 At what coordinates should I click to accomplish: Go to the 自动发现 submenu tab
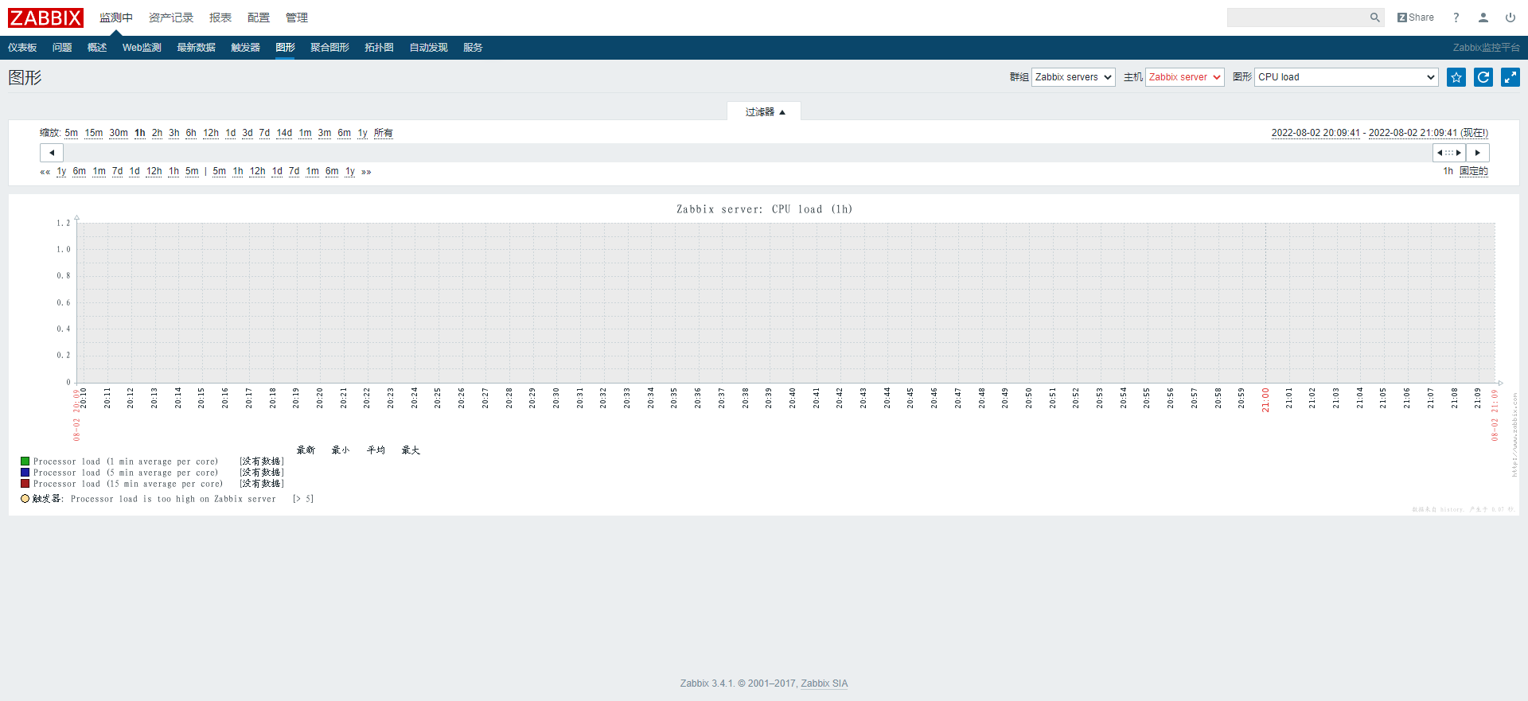point(428,48)
